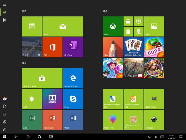186x140 pixels.
Task: Launch Microsoft Edge tile
Action: [73, 78]
